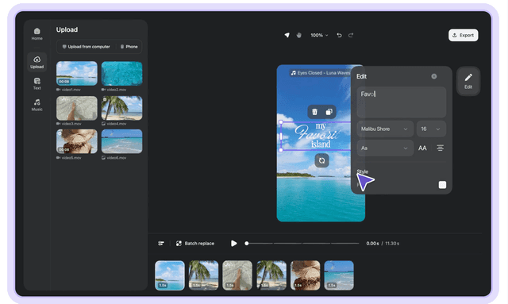
Task: Click the playback progress slider handle
Action: 247,244
